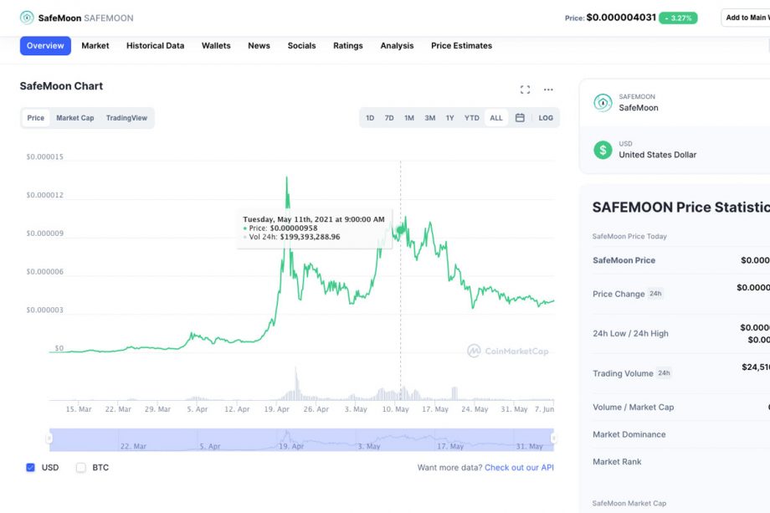Uncheck the USD checkbox
The width and height of the screenshot is (770, 513).
click(x=31, y=467)
